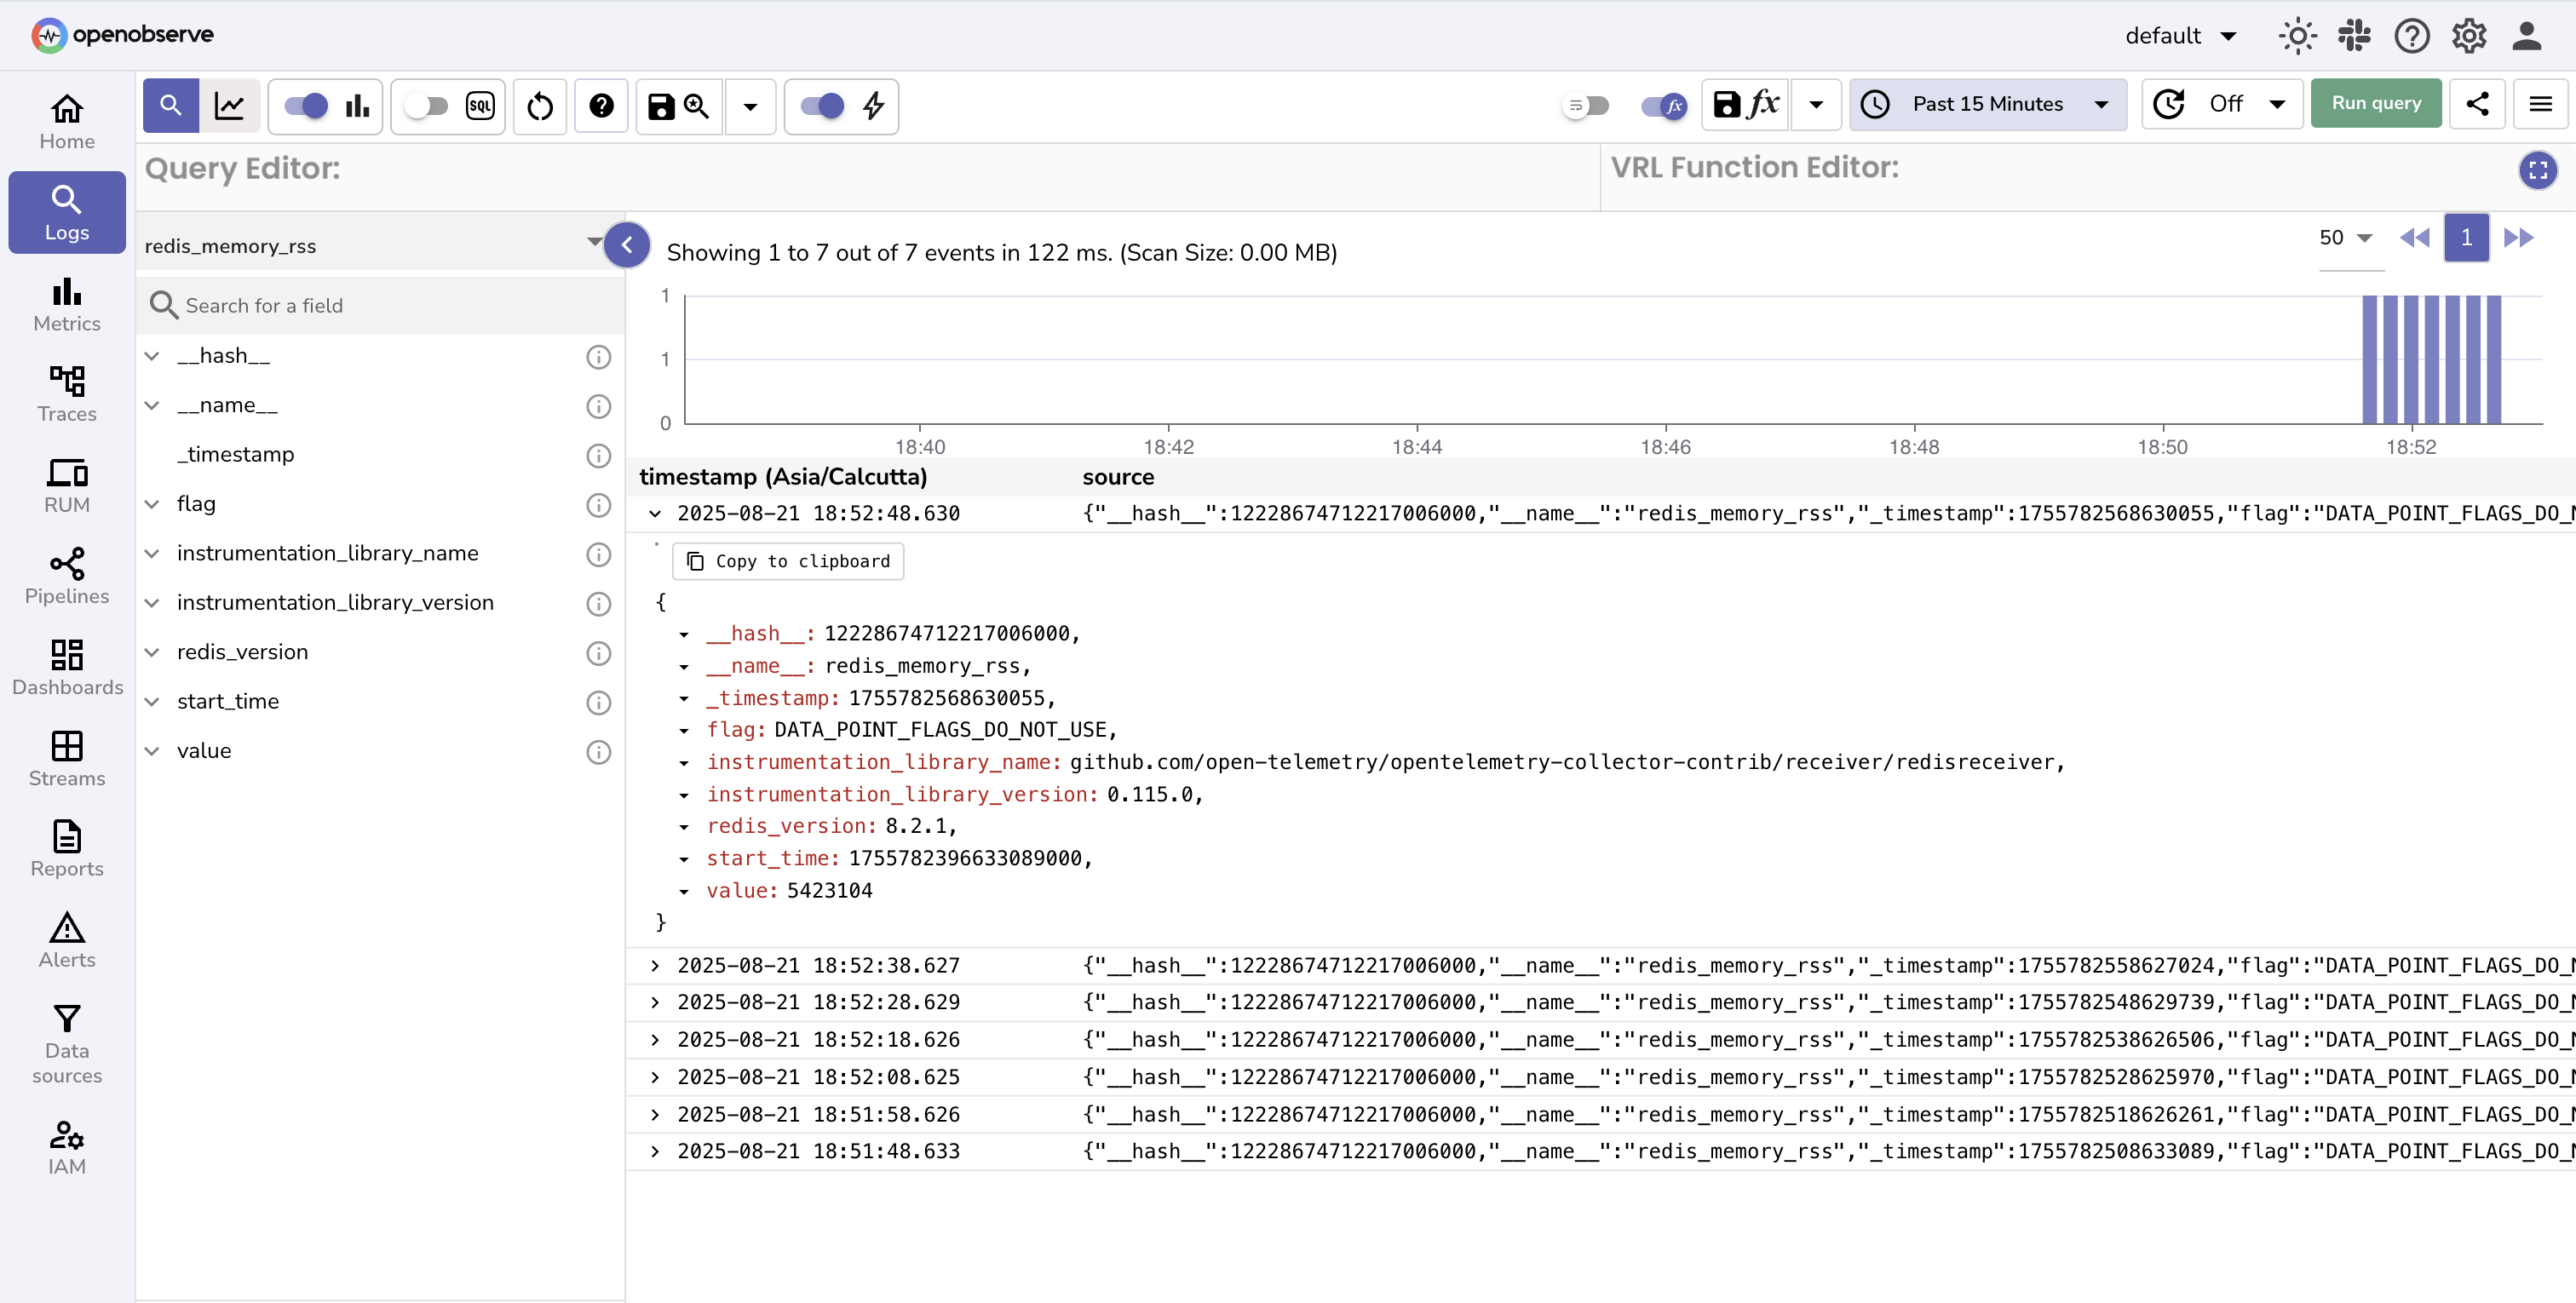
Task: Click Copy to clipboard on the expanded log
Action: [787, 561]
